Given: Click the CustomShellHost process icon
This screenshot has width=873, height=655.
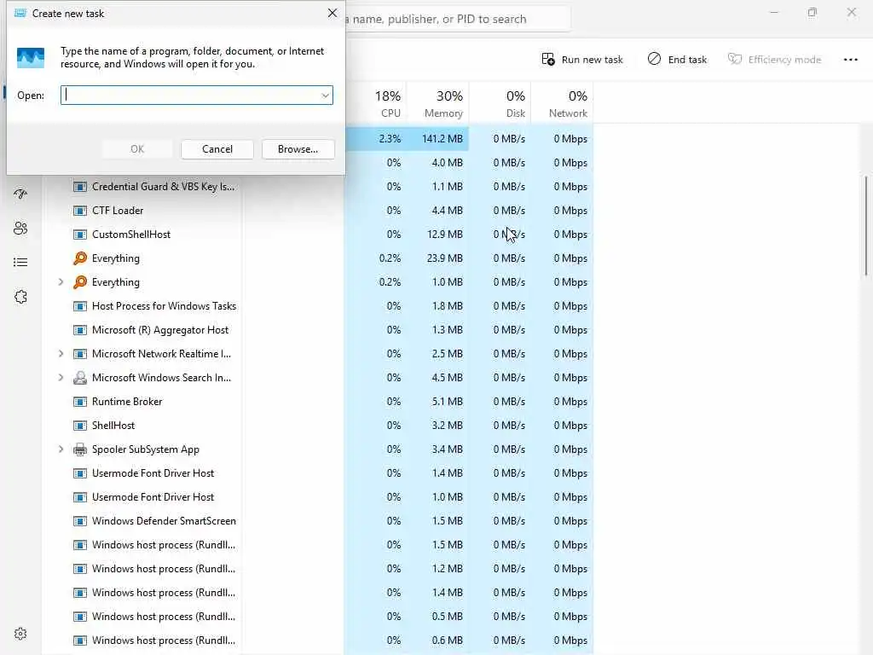Looking at the screenshot, I should pyautogui.click(x=80, y=235).
